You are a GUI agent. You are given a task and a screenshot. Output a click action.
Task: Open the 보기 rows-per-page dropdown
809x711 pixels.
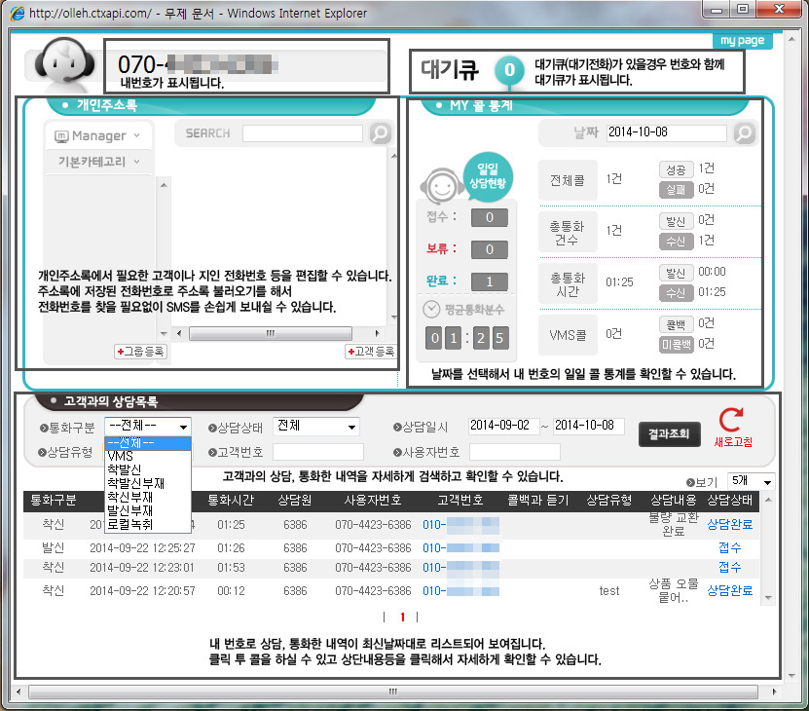pyautogui.click(x=754, y=482)
